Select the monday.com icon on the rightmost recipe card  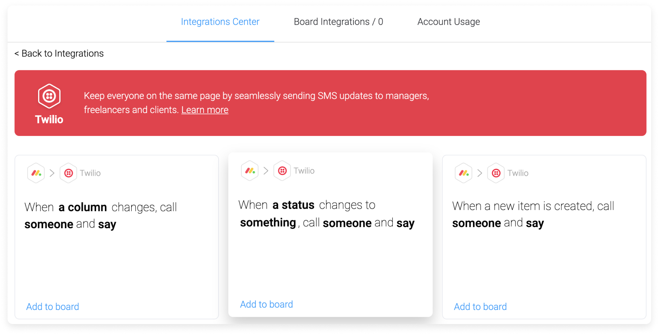point(464,173)
